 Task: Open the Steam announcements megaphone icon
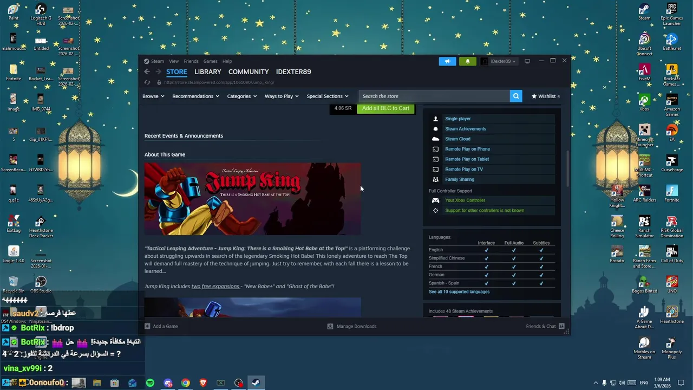click(x=447, y=61)
